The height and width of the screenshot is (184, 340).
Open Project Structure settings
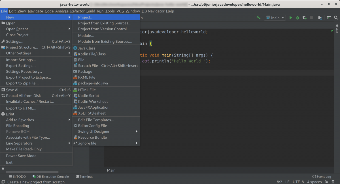tap(22, 47)
